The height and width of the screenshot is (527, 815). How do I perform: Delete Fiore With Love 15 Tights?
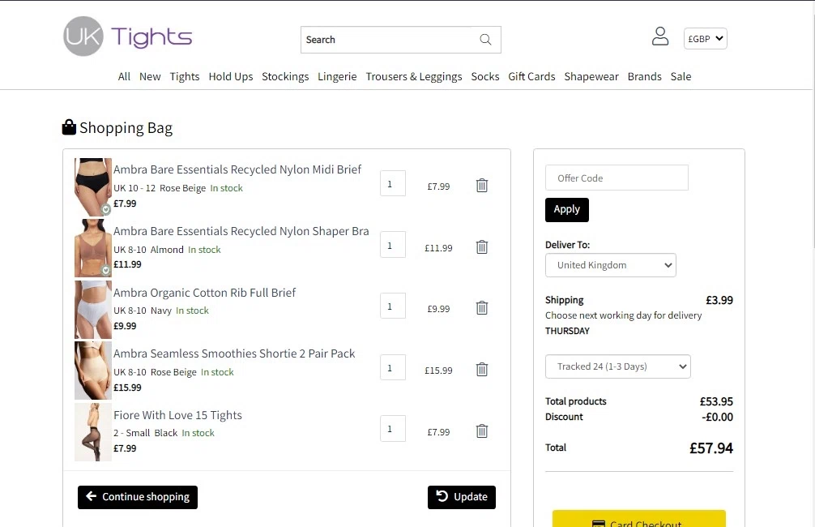tap(482, 431)
